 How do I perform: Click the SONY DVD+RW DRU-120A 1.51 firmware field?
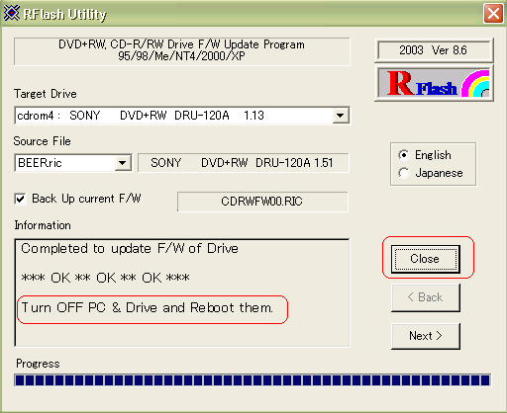coord(244,163)
